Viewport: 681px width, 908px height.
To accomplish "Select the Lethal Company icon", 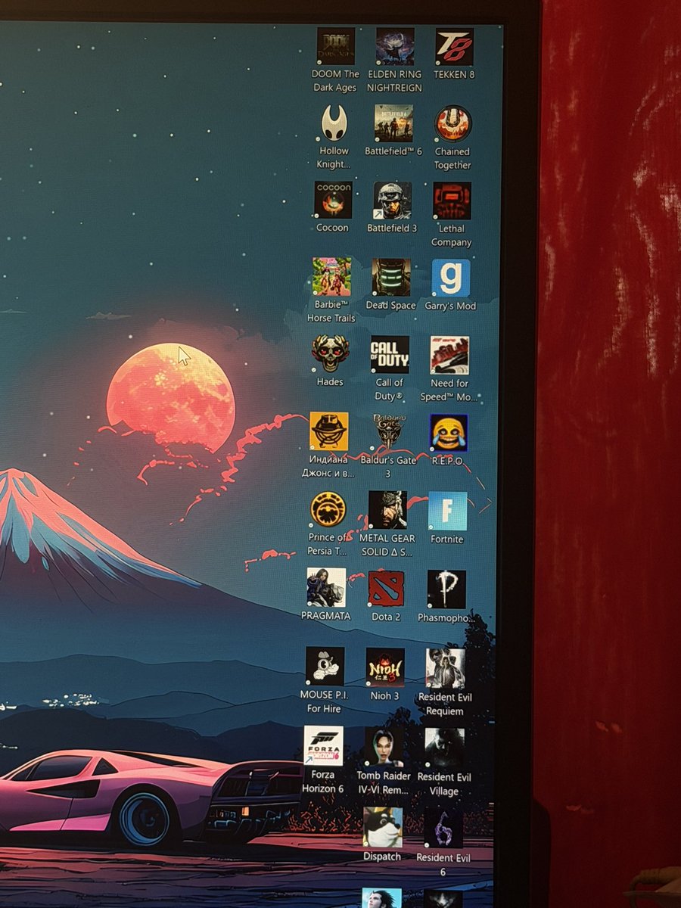I will click(x=452, y=201).
